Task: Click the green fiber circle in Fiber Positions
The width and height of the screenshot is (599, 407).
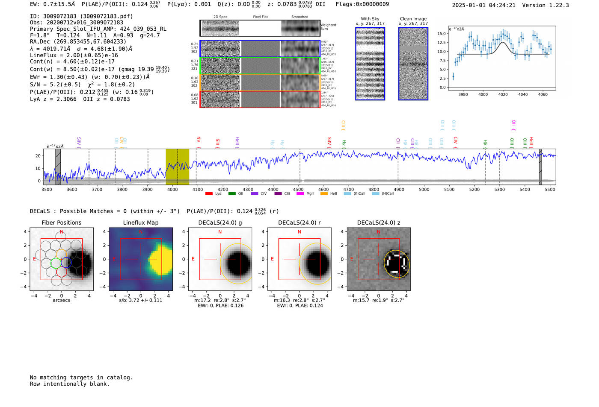Action: coord(56,263)
